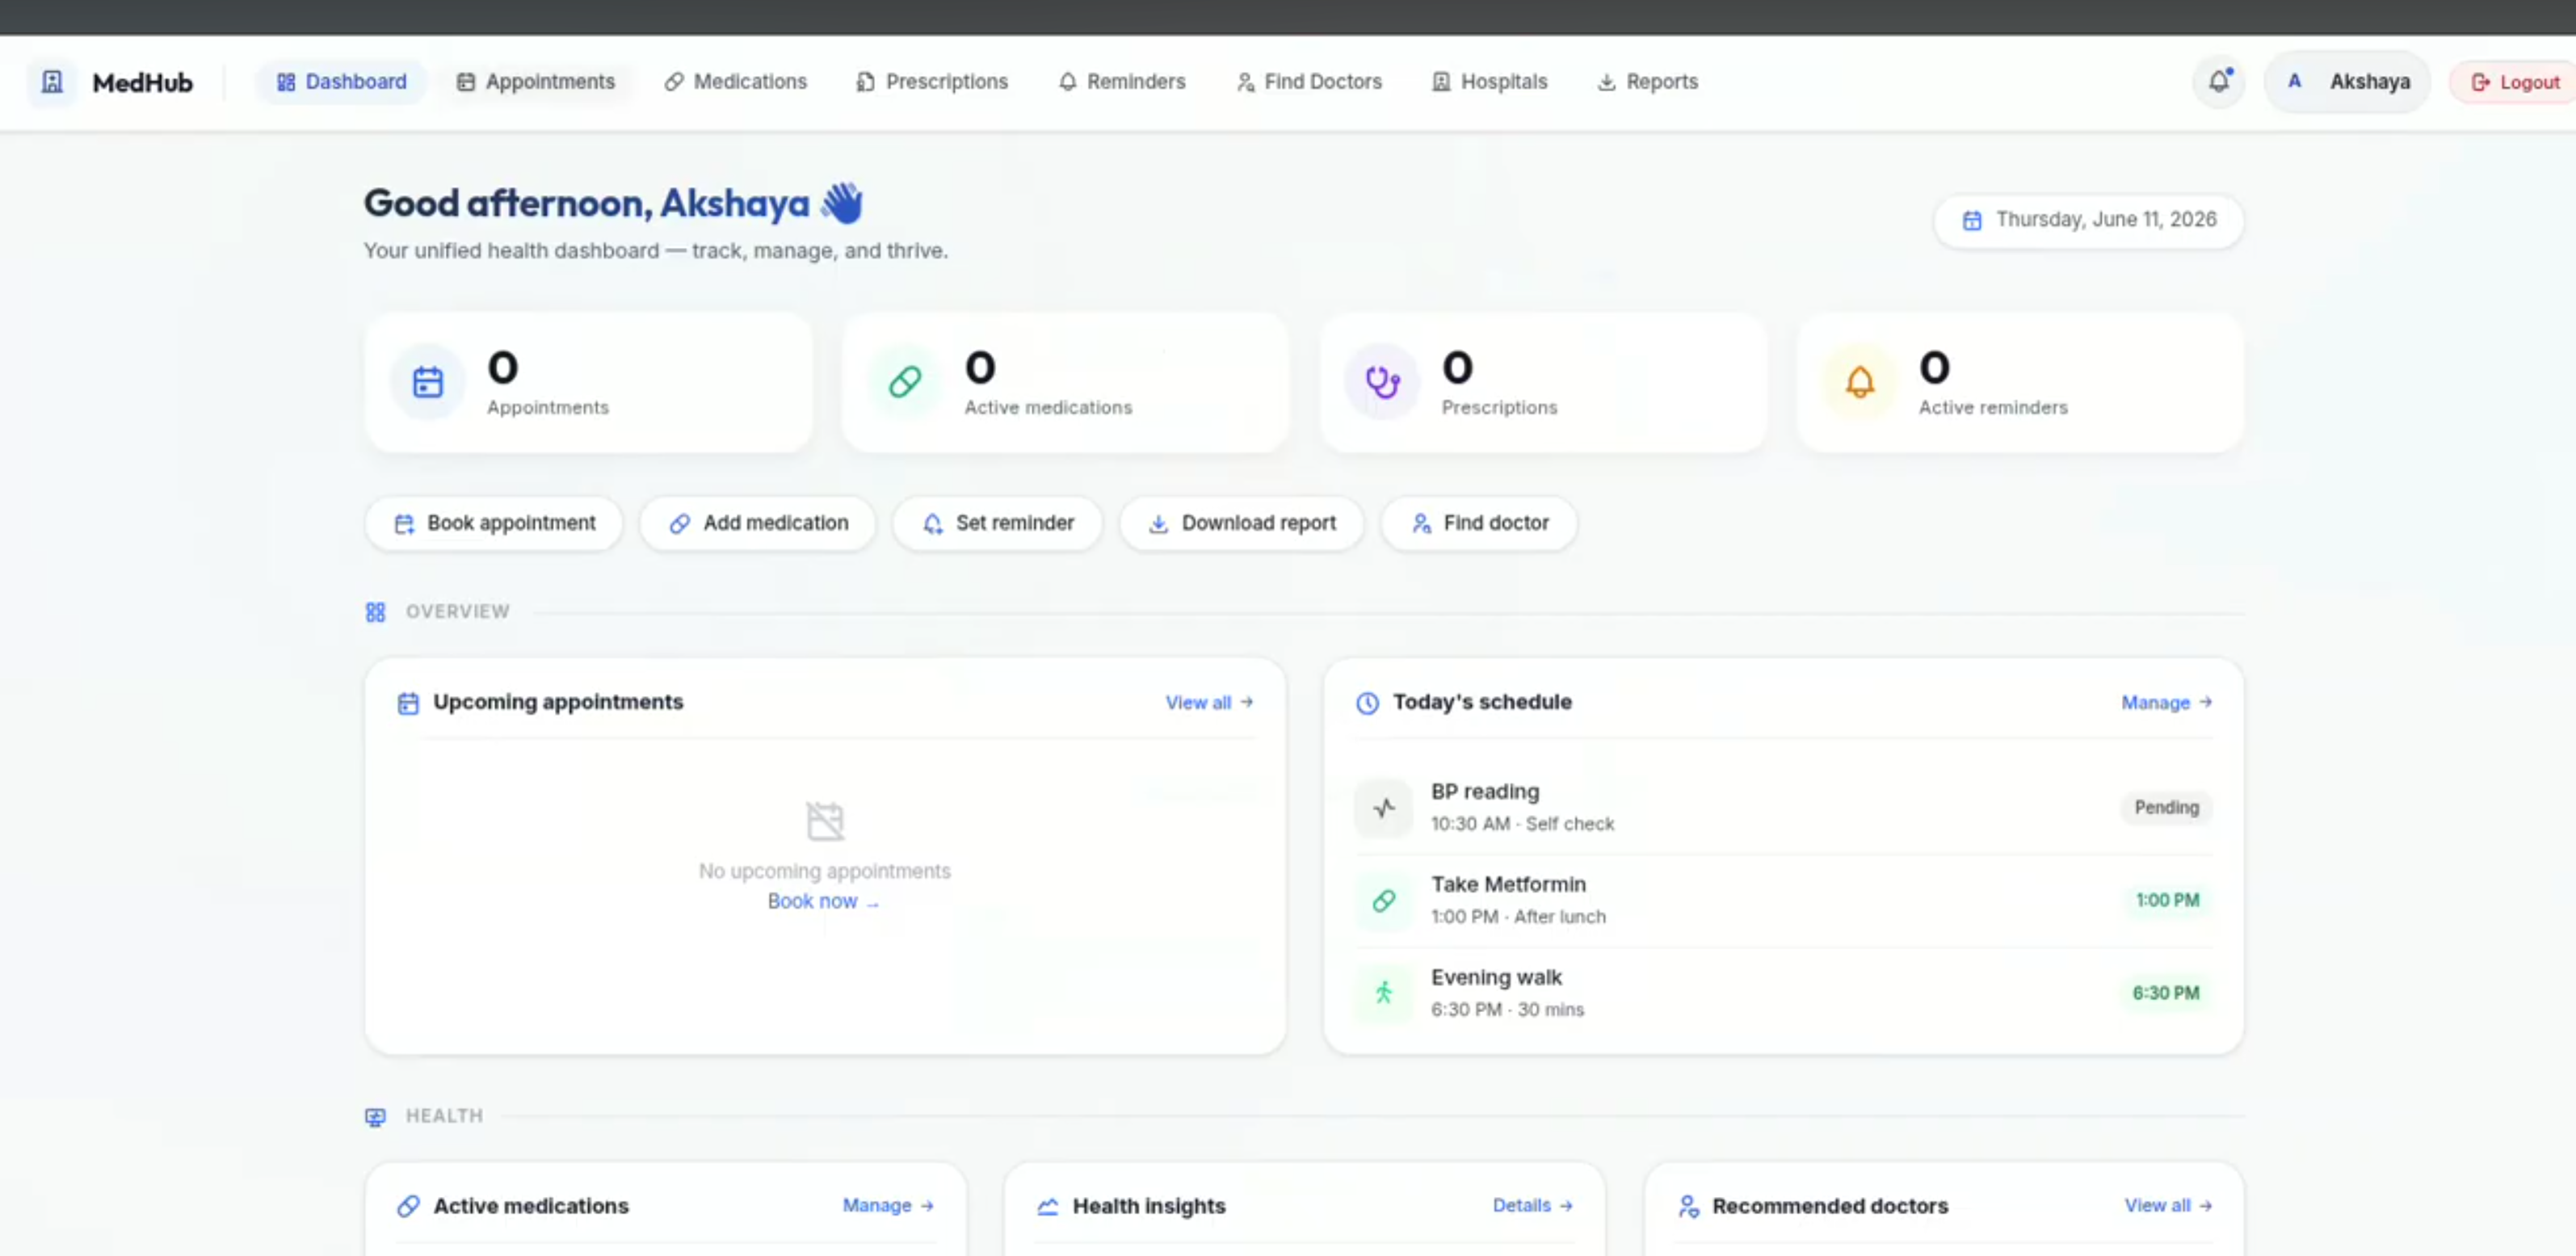Image resolution: width=2576 pixels, height=1256 pixels.
Task: Click the calendar icon by Upcoming appointments
Action: (x=408, y=703)
